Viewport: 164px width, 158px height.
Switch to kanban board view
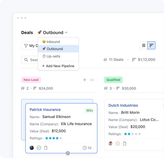[151, 45]
